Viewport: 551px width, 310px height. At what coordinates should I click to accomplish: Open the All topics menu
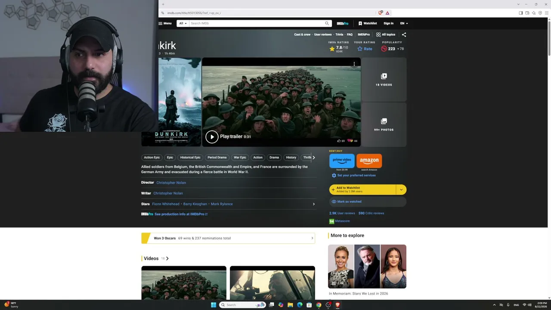(386, 34)
